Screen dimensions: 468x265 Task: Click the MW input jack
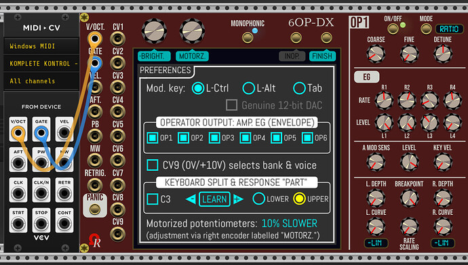pyautogui.click(x=94, y=161)
